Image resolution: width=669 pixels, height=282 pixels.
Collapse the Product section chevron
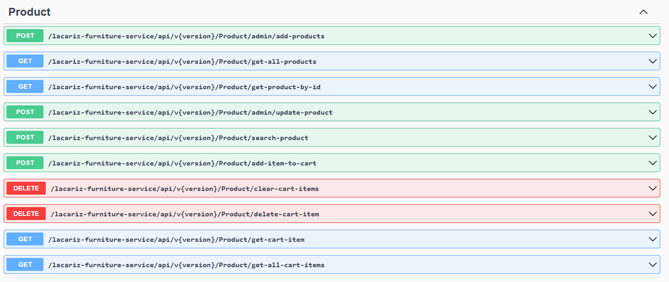click(x=643, y=12)
